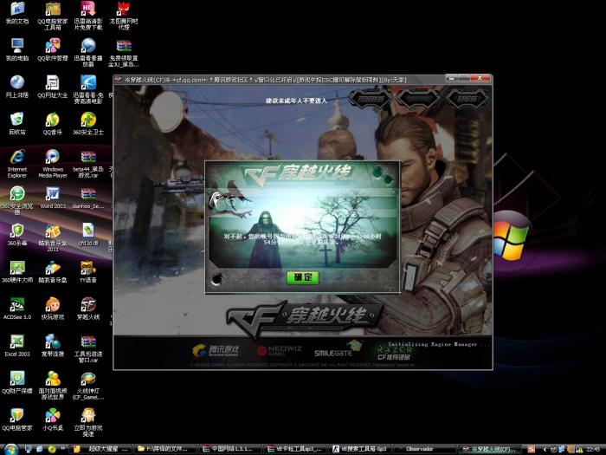This screenshot has width=606, height=455.
Task: Open 我的电脑 desktop icon
Action: coord(17,50)
